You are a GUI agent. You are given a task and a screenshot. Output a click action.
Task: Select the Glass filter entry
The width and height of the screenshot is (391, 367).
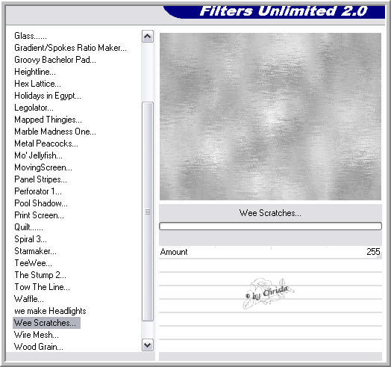(31, 36)
